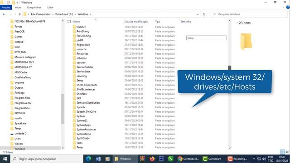Select ProgramData in navigation pane

coord(22,108)
